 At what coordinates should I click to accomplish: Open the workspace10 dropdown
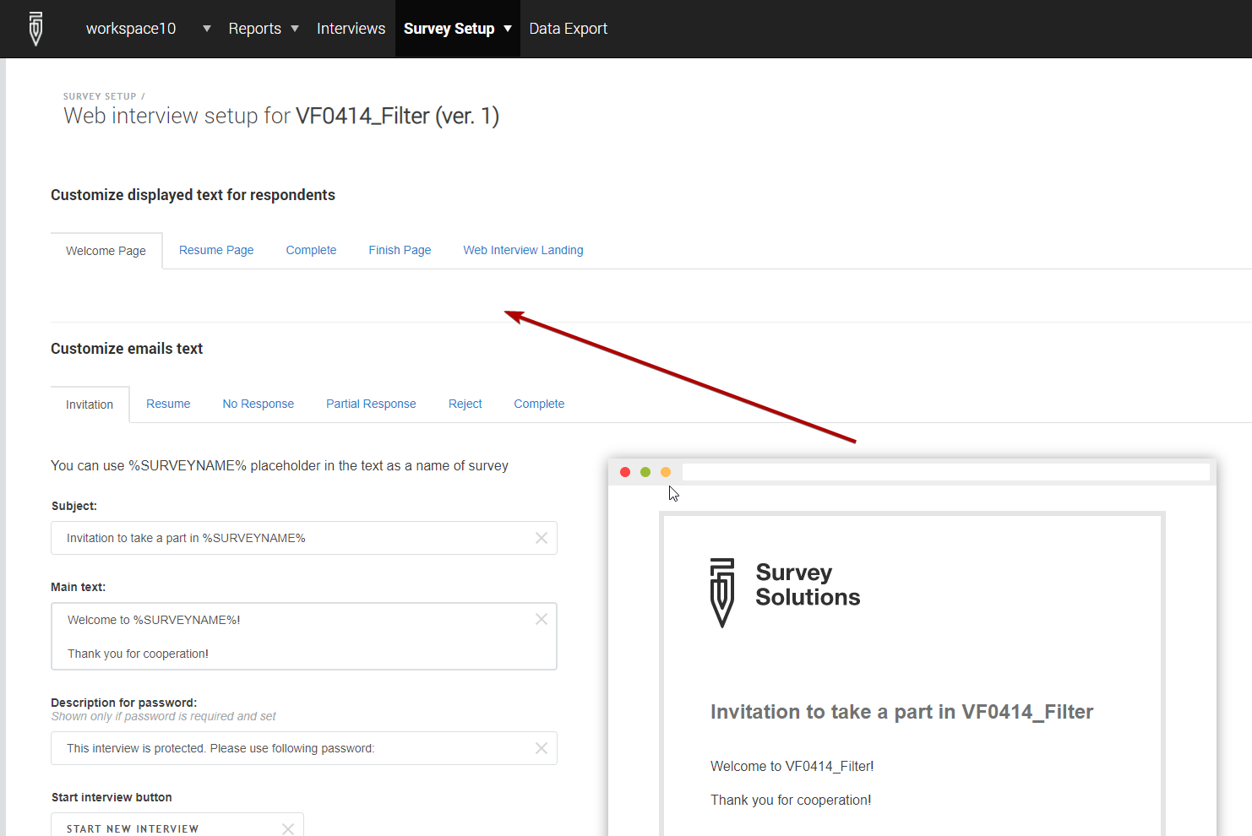[x=148, y=29]
